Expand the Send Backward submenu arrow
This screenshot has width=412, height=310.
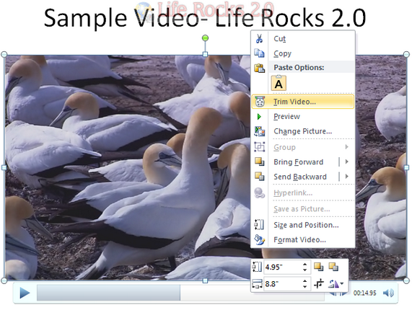pyautogui.click(x=347, y=177)
